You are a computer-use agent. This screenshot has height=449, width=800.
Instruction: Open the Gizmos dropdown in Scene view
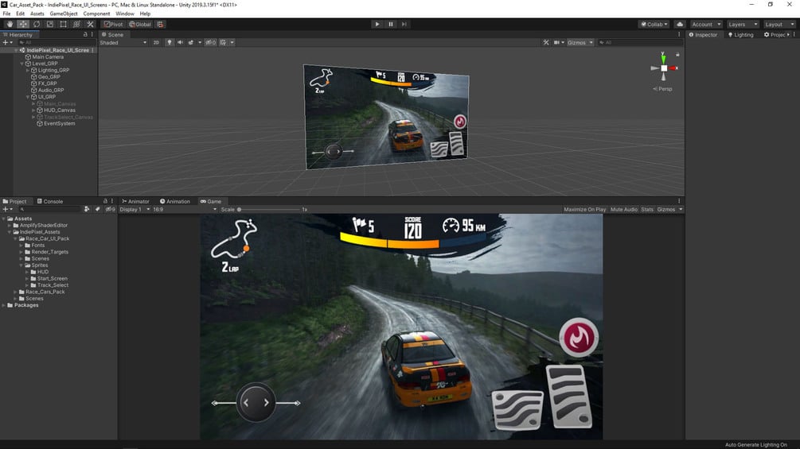click(x=580, y=43)
